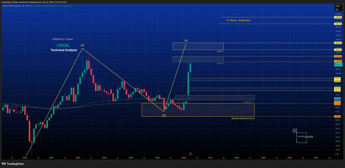The image size is (345, 168).
Task: Click the 2023 label on time axis
Action: tap(104, 158)
